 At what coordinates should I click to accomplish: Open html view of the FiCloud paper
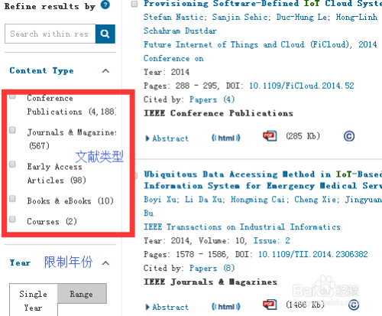[226, 138]
